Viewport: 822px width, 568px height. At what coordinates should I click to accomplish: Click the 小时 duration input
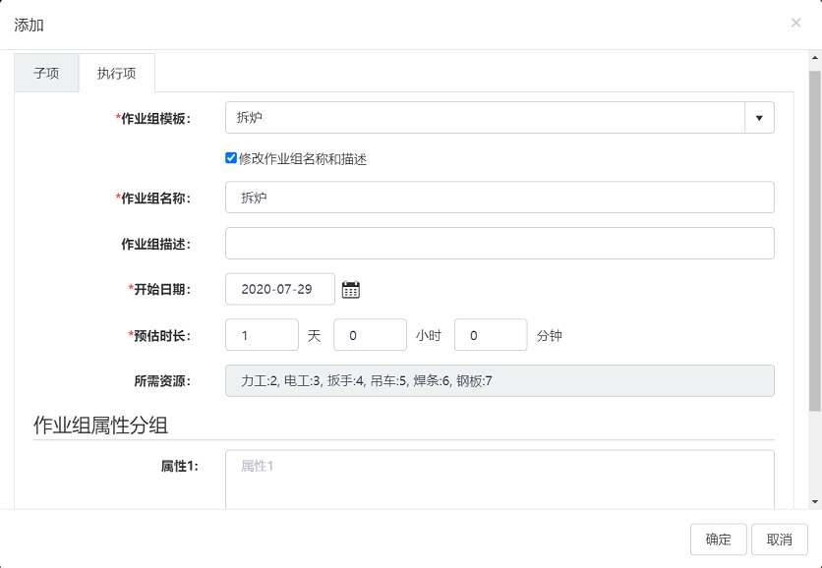370,335
